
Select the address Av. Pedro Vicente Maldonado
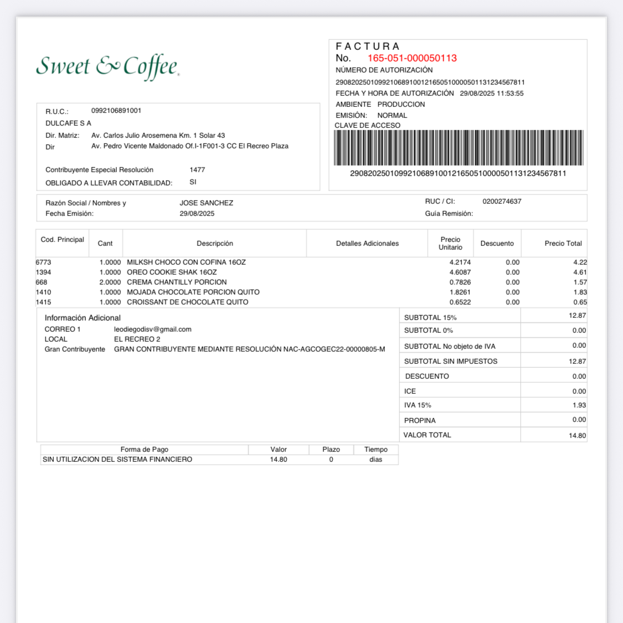(x=190, y=146)
